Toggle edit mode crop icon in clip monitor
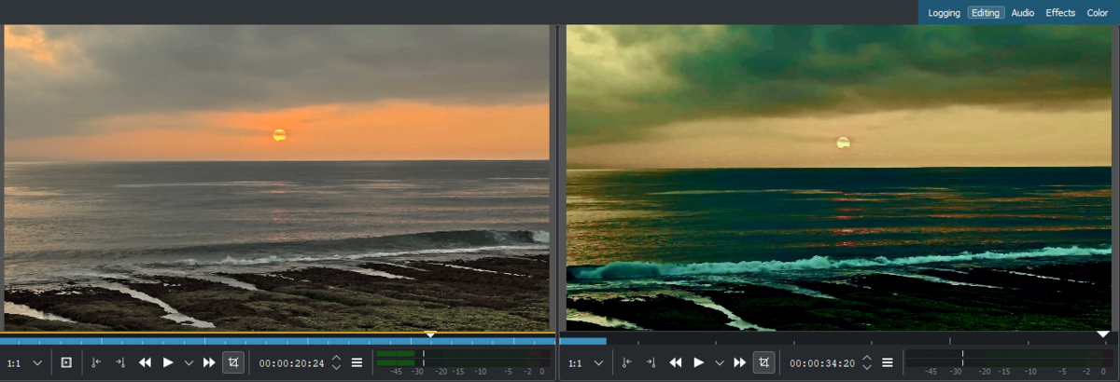This screenshot has height=382, width=1120. coord(233,362)
